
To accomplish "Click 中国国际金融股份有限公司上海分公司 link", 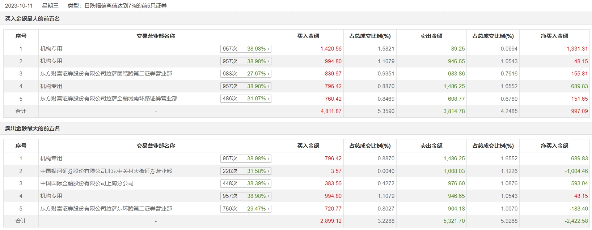I will (87, 183).
